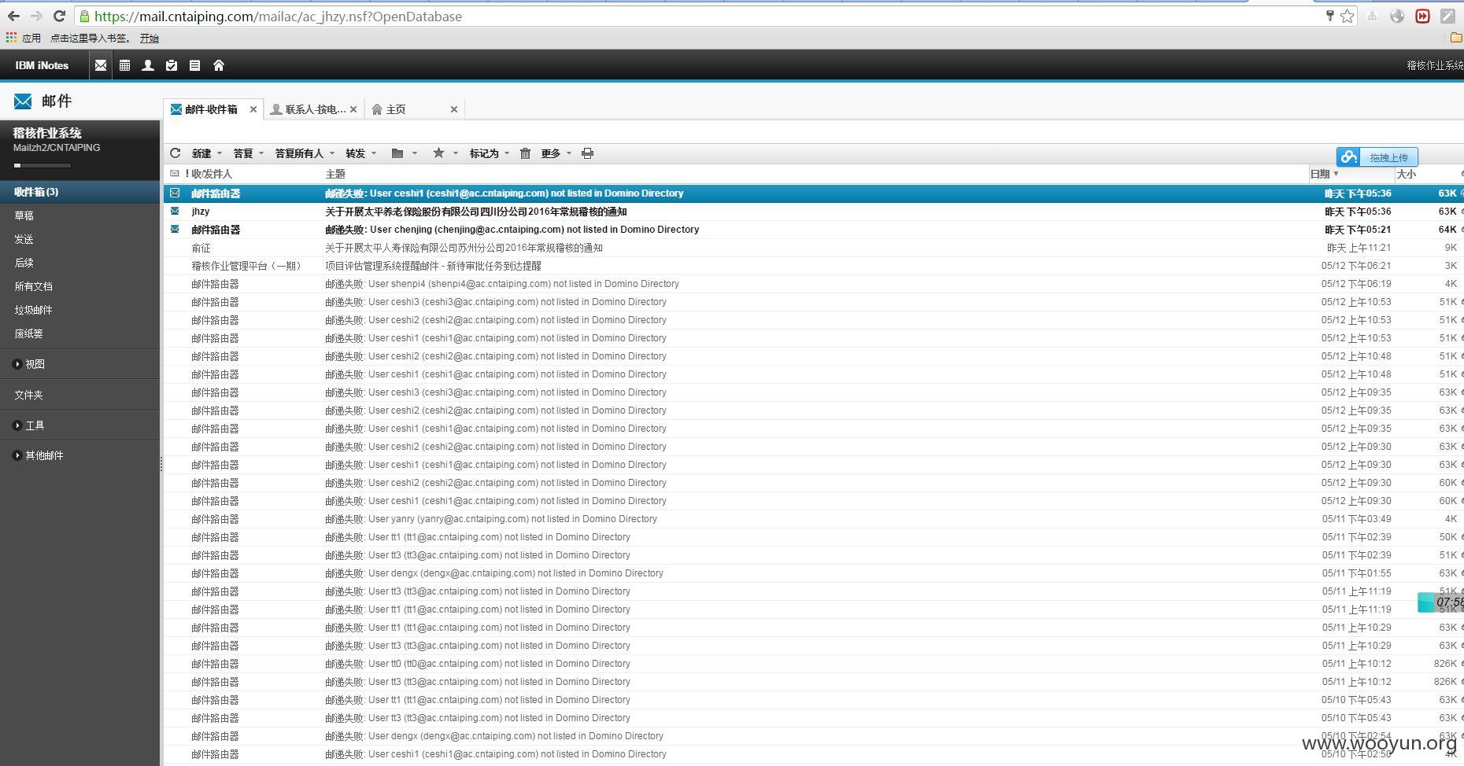Click the mailbox quota usage bar

pos(43,165)
